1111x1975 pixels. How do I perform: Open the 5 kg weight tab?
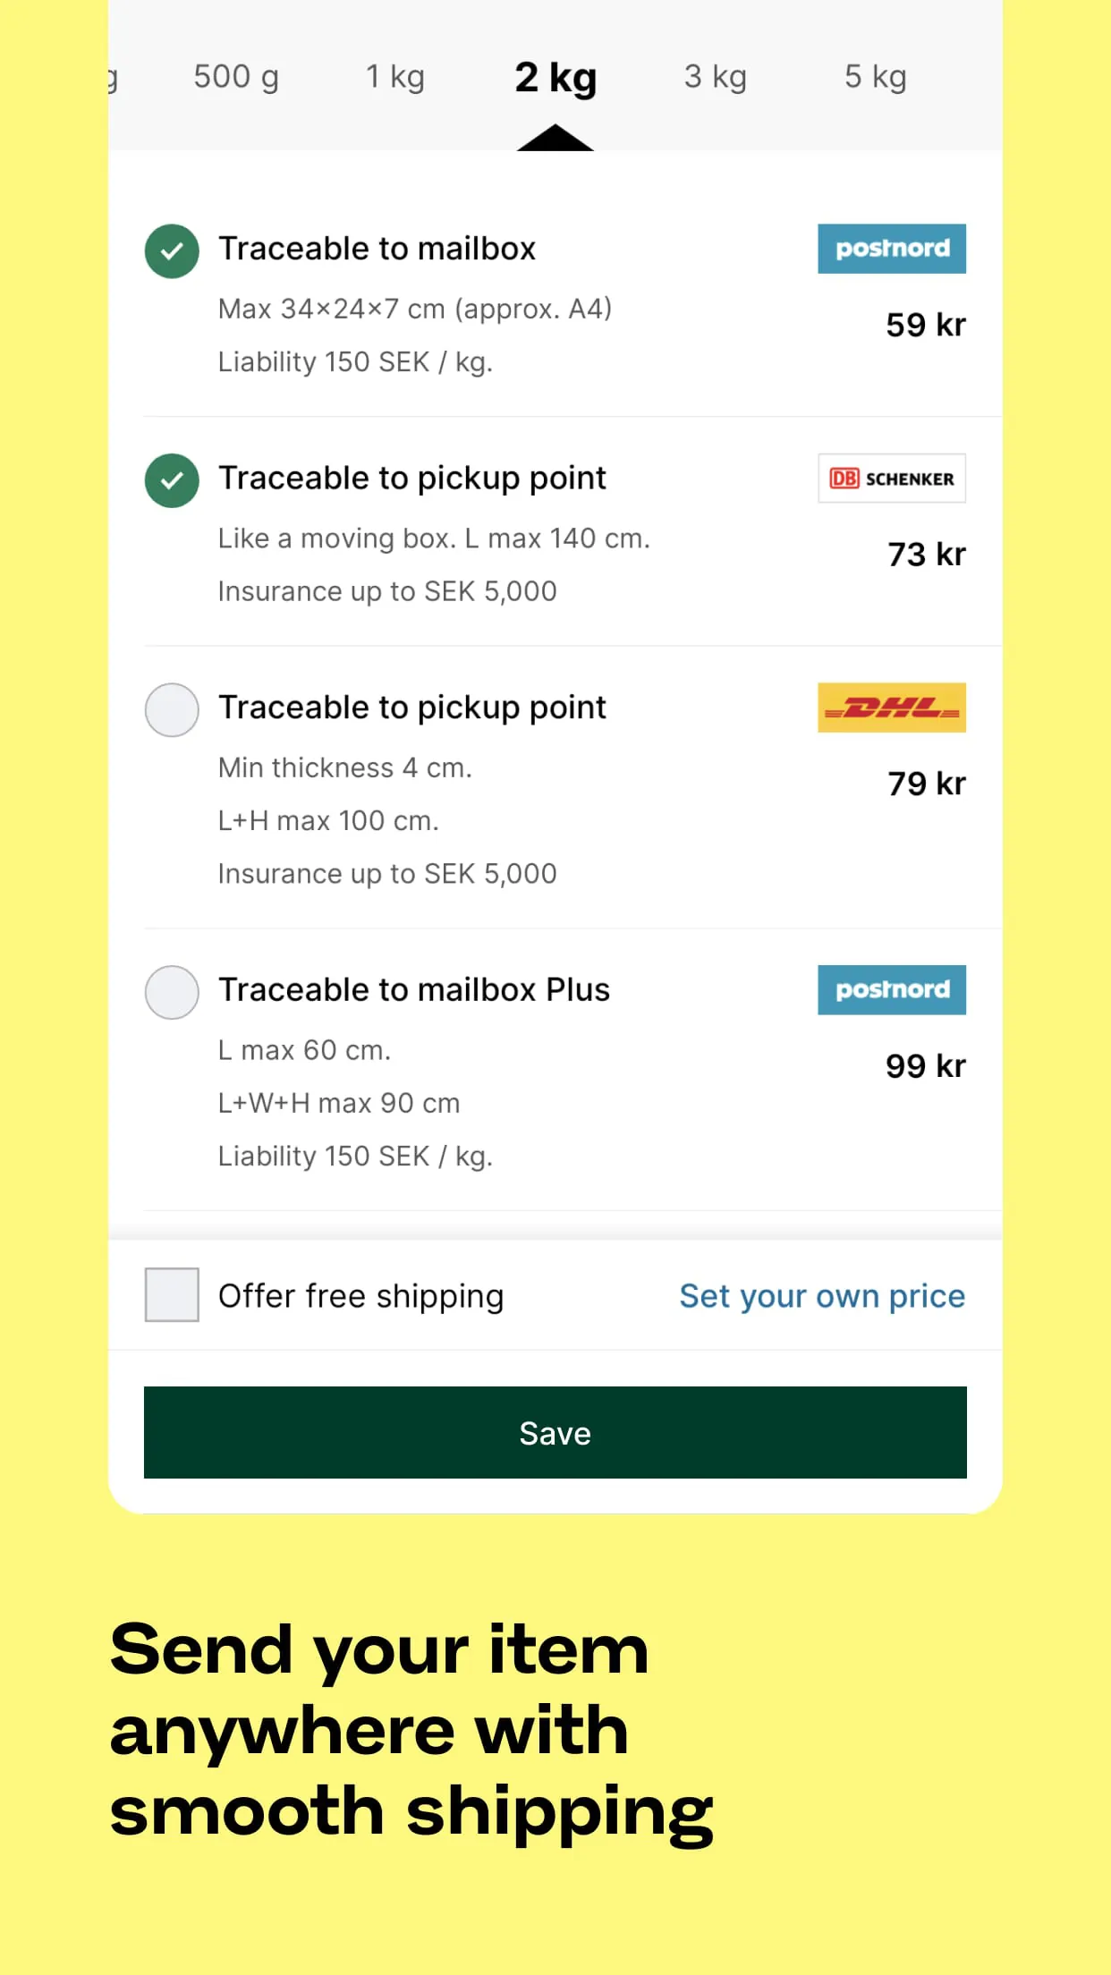[x=875, y=77]
